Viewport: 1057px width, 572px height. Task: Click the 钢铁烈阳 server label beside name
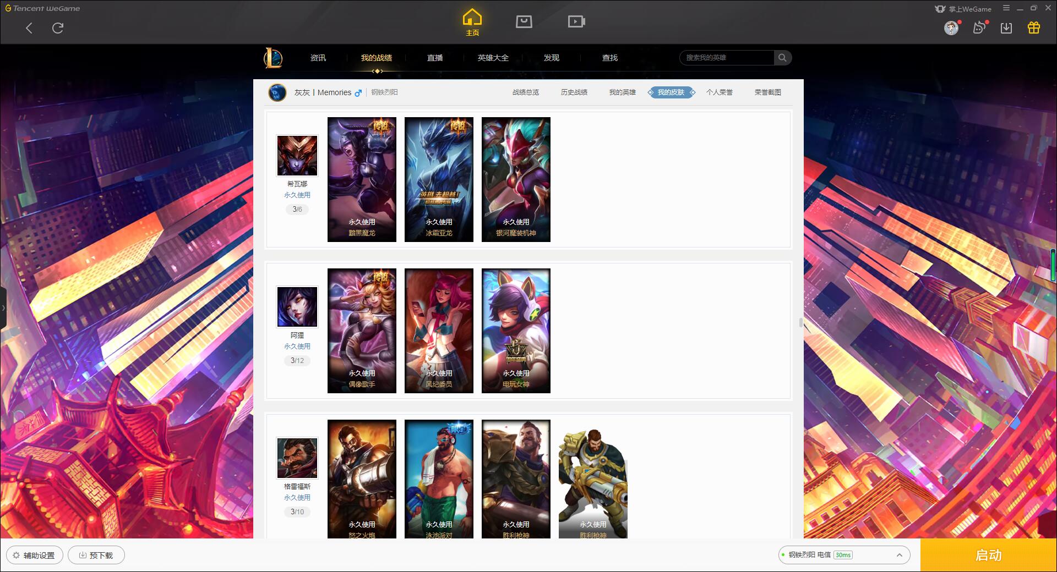384,92
